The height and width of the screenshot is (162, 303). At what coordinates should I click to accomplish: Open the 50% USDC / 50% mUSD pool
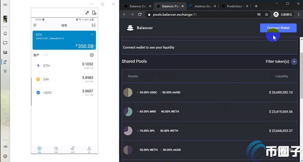tap(209, 93)
